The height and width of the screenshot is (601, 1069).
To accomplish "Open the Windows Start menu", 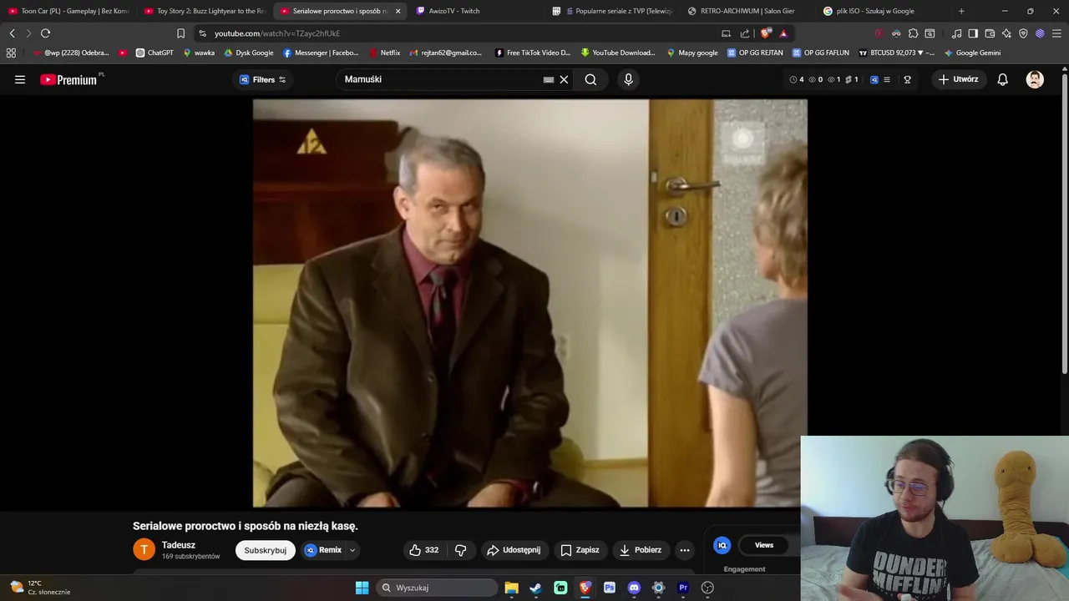I will (362, 588).
